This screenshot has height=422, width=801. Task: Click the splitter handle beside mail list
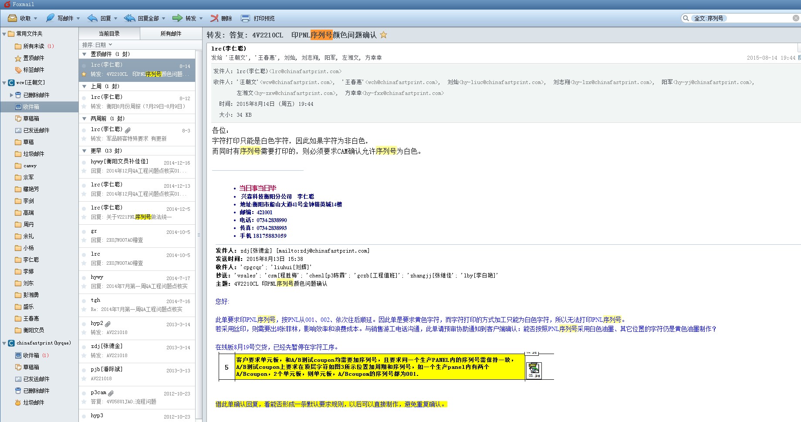click(199, 235)
